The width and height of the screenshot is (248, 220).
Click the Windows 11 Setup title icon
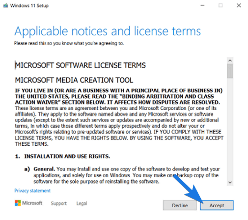pos(5,5)
